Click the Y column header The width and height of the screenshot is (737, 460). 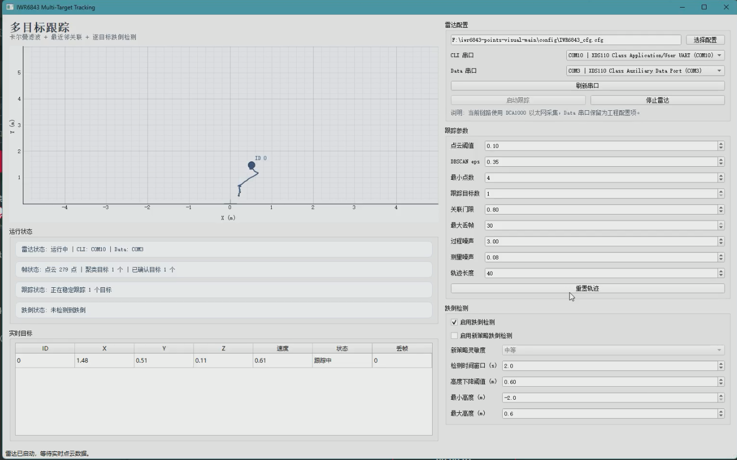pos(164,348)
